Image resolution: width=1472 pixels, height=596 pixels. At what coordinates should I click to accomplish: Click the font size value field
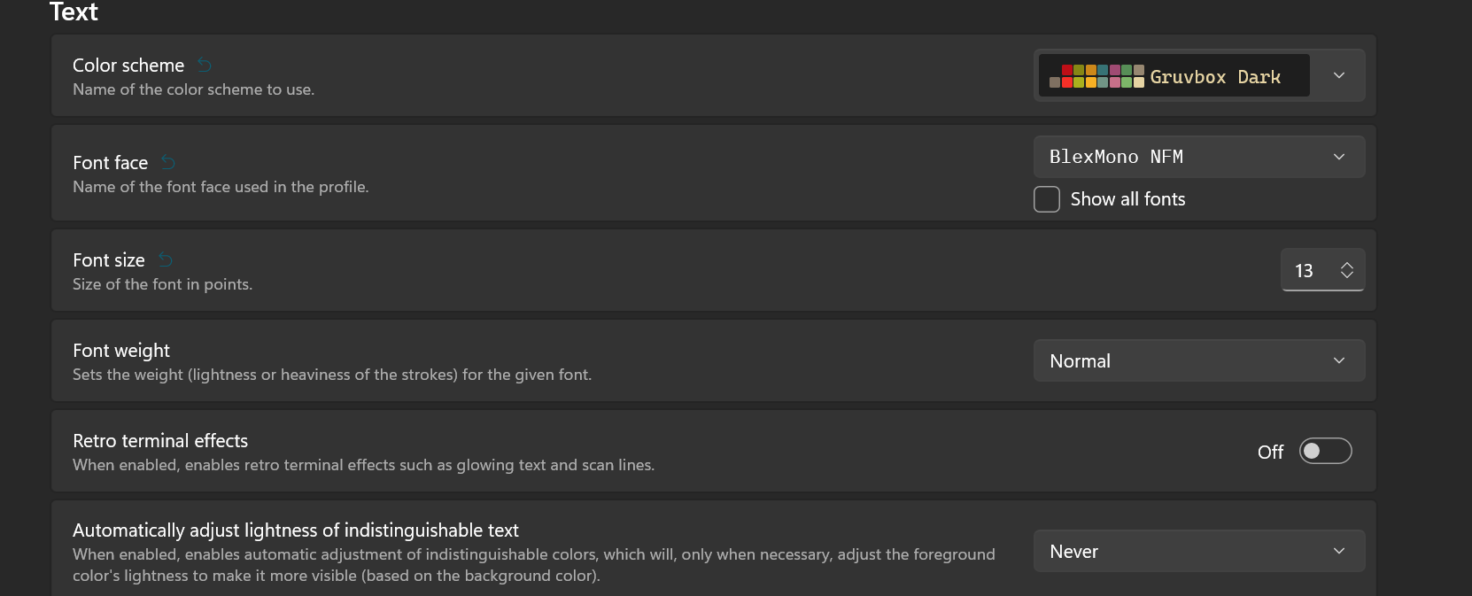coord(1306,271)
